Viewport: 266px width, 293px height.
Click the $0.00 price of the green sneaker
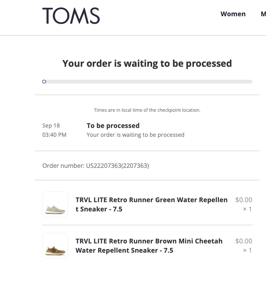243,200
